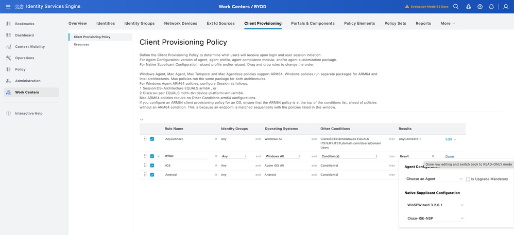Open Work Centers in the sidebar

(x=31, y=92)
